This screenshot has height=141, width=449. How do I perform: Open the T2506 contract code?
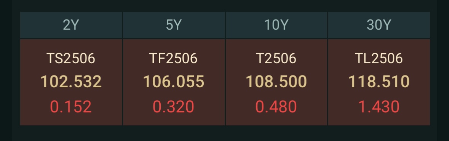(276, 58)
